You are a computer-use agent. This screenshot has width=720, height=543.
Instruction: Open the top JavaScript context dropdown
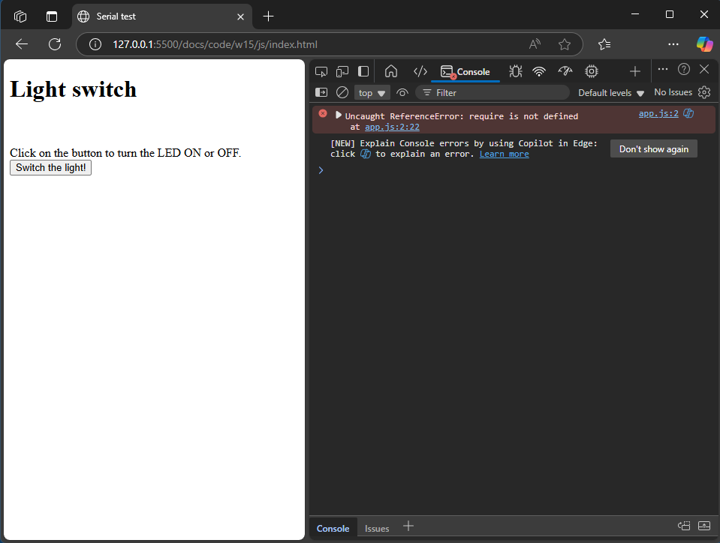coord(372,93)
